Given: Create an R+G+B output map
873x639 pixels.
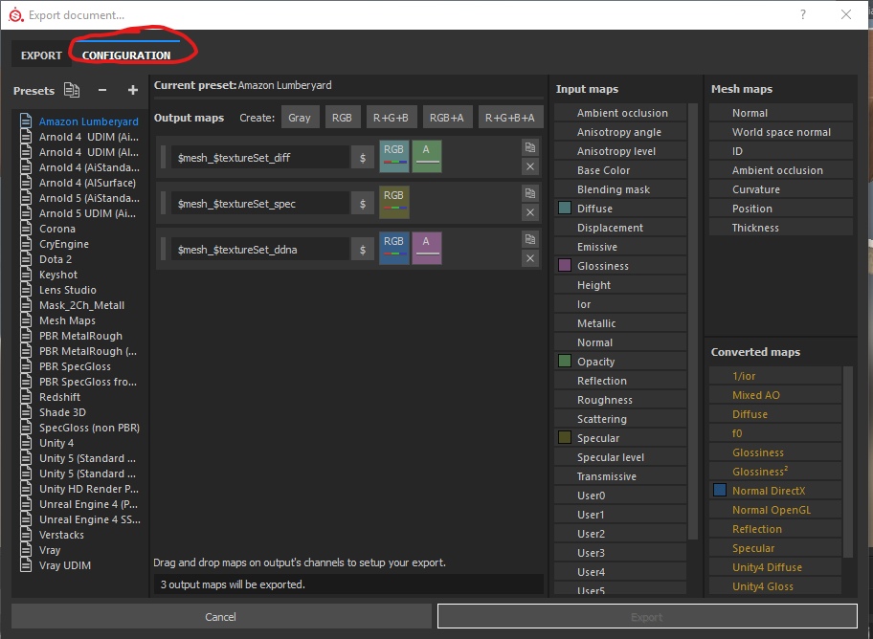Looking at the screenshot, I should coord(391,118).
